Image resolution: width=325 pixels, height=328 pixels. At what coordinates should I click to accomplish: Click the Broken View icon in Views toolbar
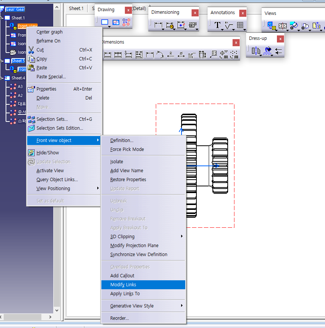pos(316,26)
